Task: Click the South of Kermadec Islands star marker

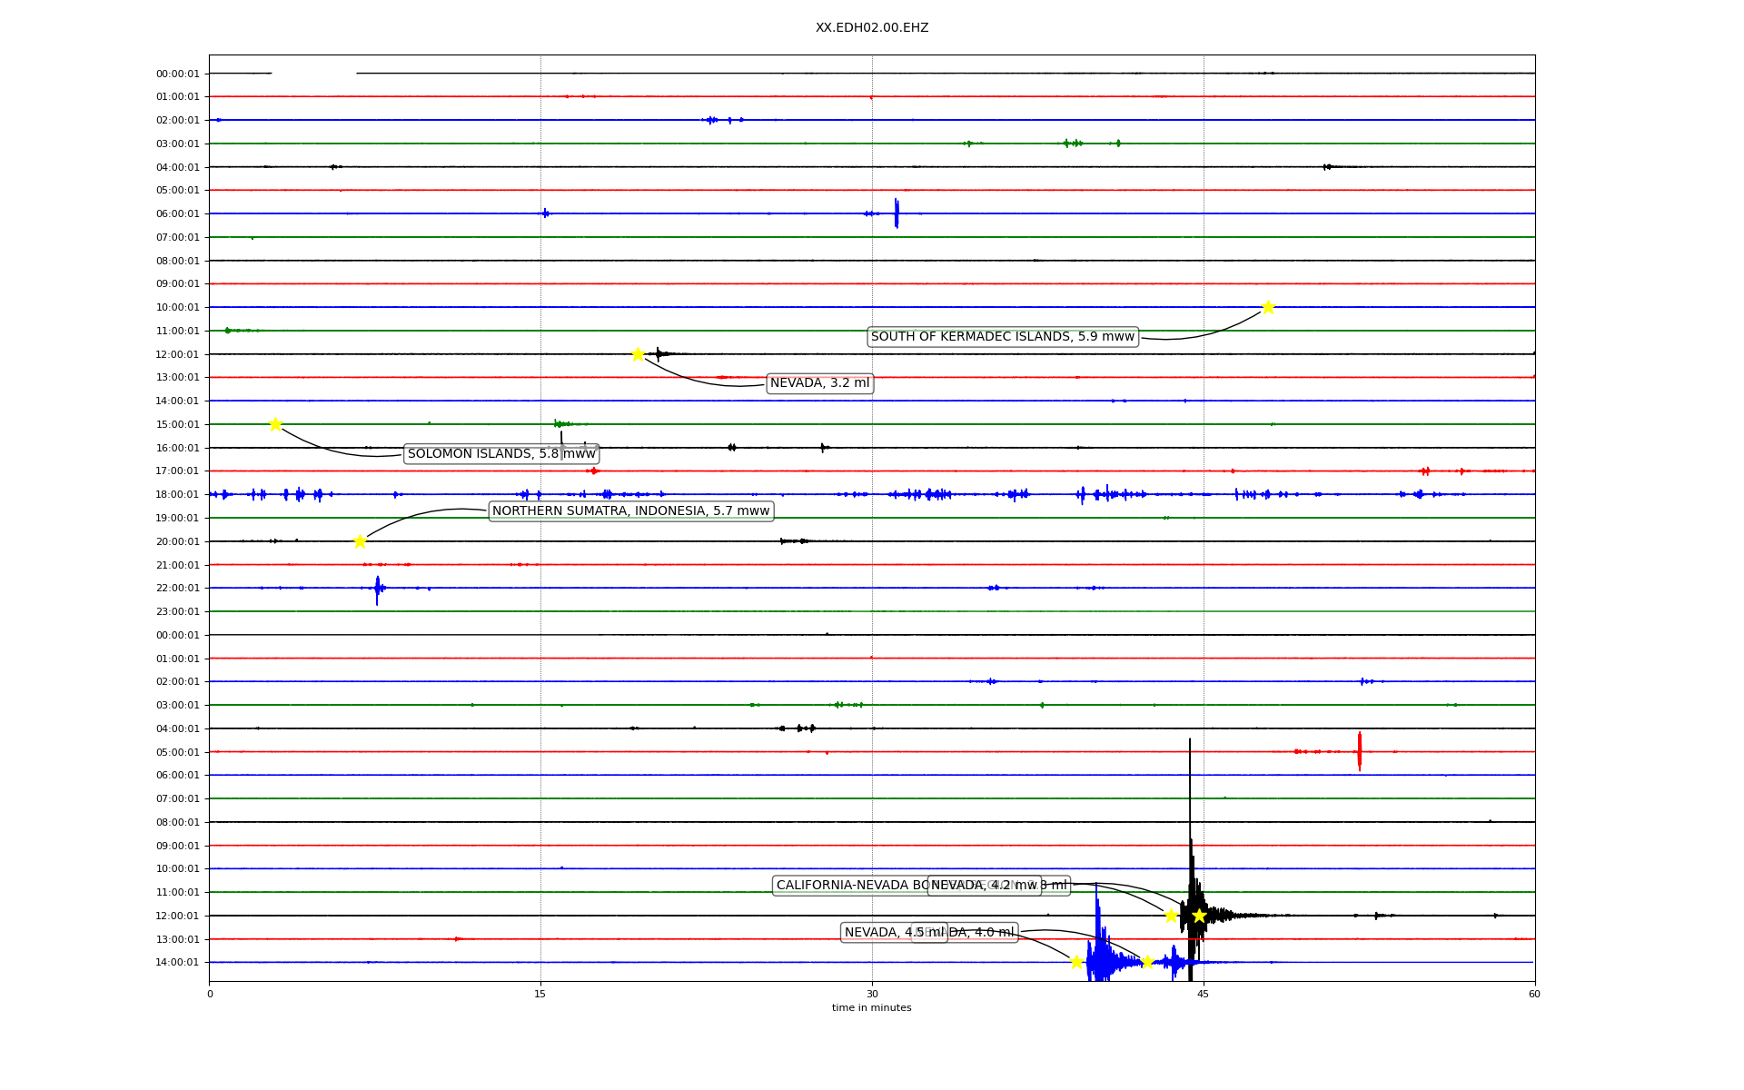Action: tap(1267, 307)
